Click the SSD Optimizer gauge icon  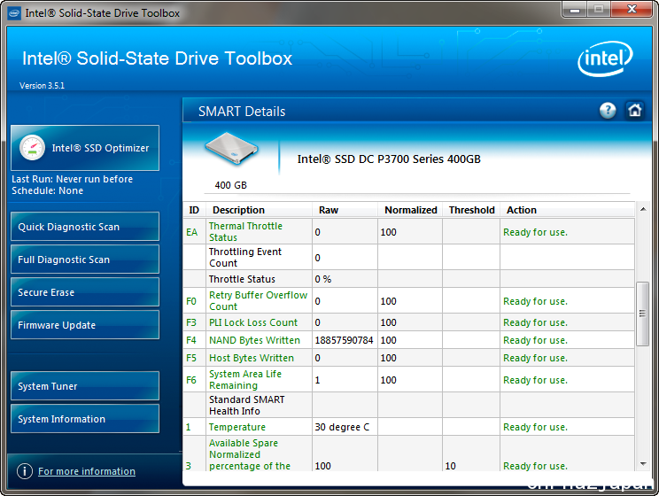pyautogui.click(x=33, y=148)
